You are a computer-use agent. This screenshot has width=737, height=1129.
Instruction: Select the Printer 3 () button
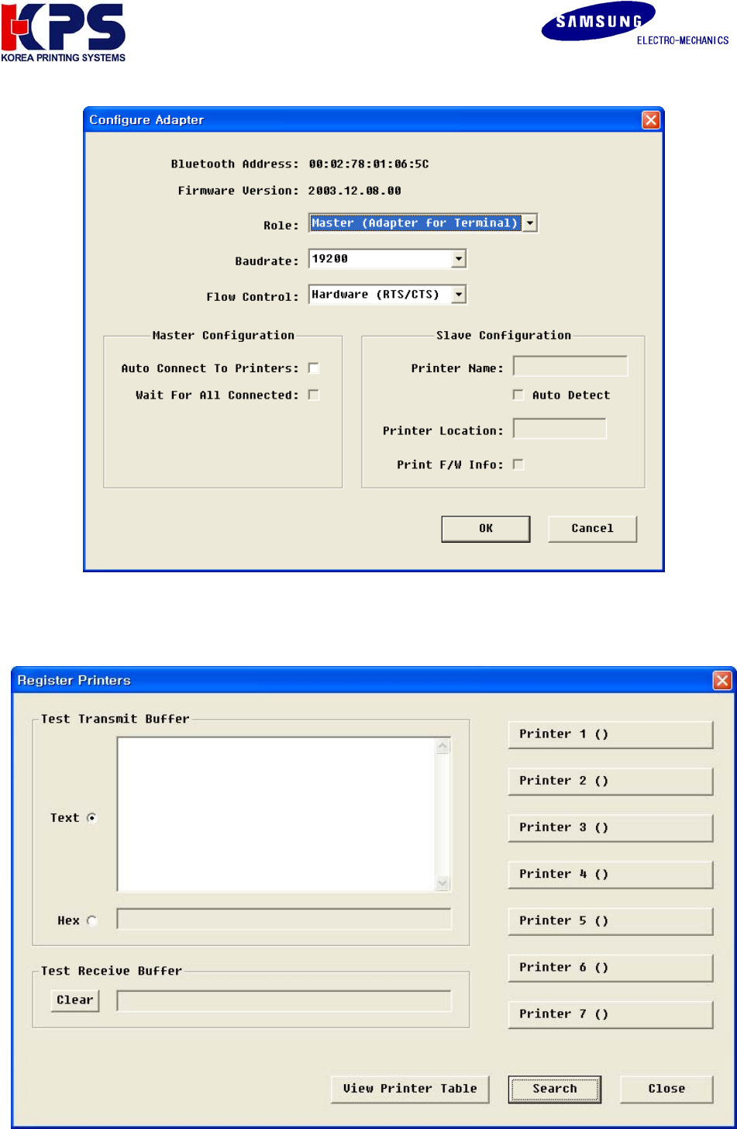(610, 827)
